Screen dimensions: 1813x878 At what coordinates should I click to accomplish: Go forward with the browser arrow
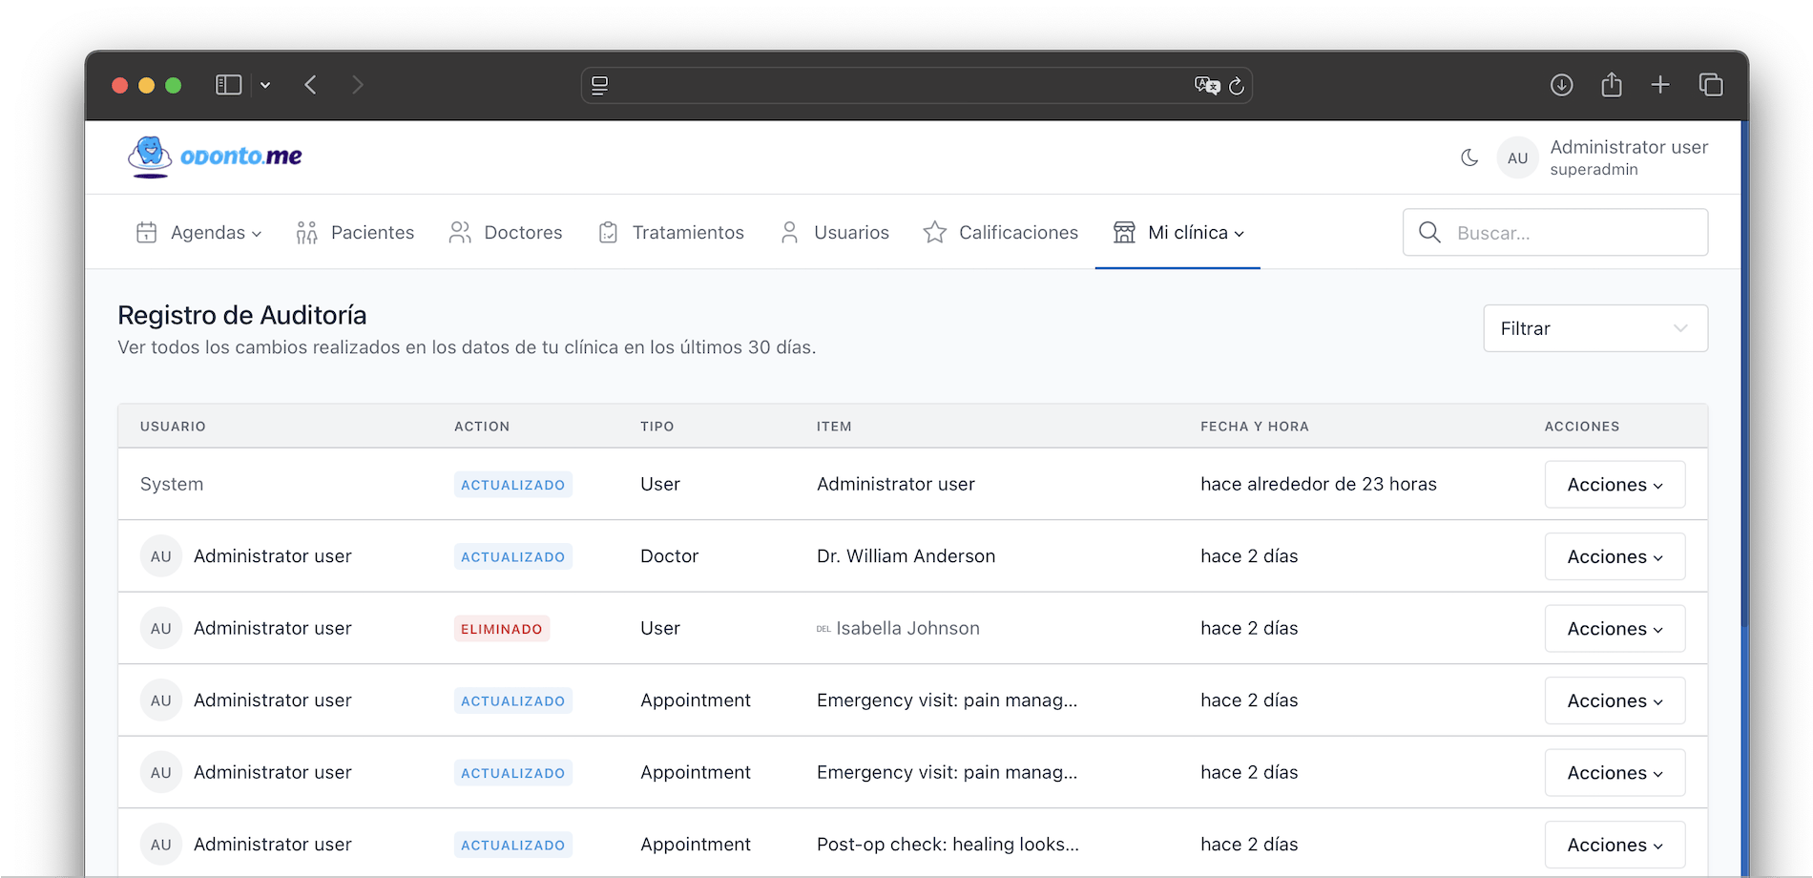click(358, 85)
